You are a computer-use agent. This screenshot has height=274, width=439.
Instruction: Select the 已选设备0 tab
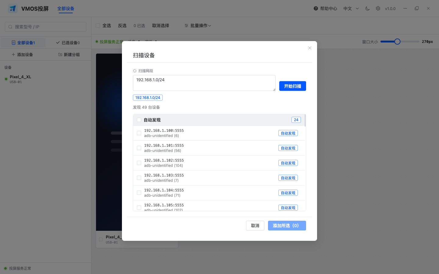click(x=68, y=43)
